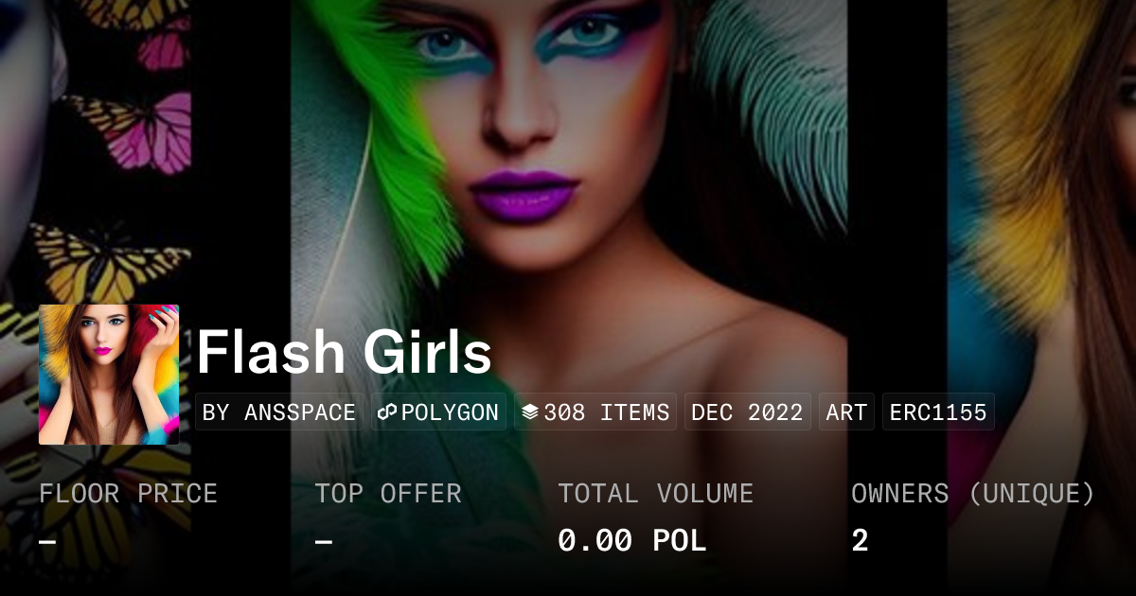Click the 0.00 POL volume value

coord(632,541)
